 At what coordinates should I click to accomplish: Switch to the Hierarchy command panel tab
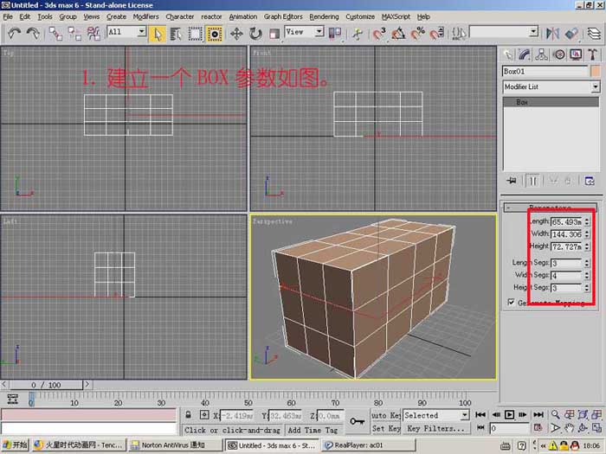point(541,54)
